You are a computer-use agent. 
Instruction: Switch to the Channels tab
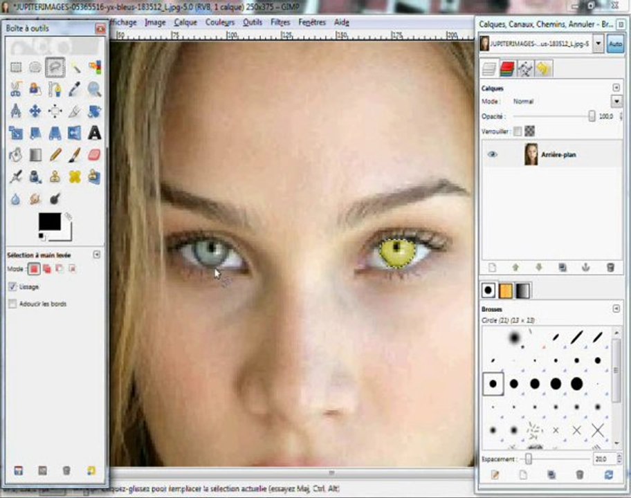pos(507,68)
